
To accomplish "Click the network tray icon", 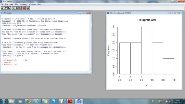I will click(164, 101).
